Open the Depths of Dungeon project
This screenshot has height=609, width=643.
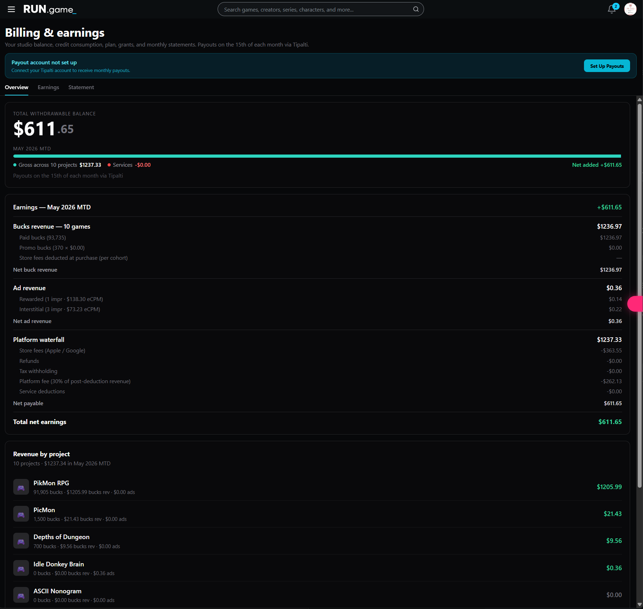click(317, 541)
